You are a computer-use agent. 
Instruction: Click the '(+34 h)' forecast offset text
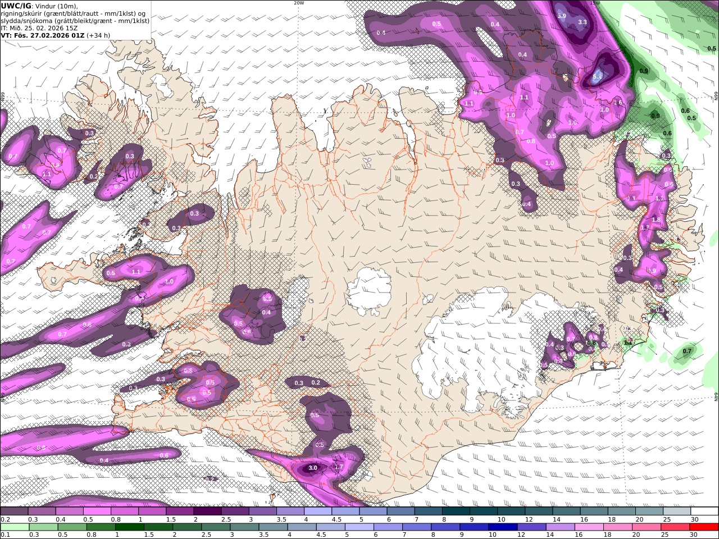pyautogui.click(x=99, y=35)
